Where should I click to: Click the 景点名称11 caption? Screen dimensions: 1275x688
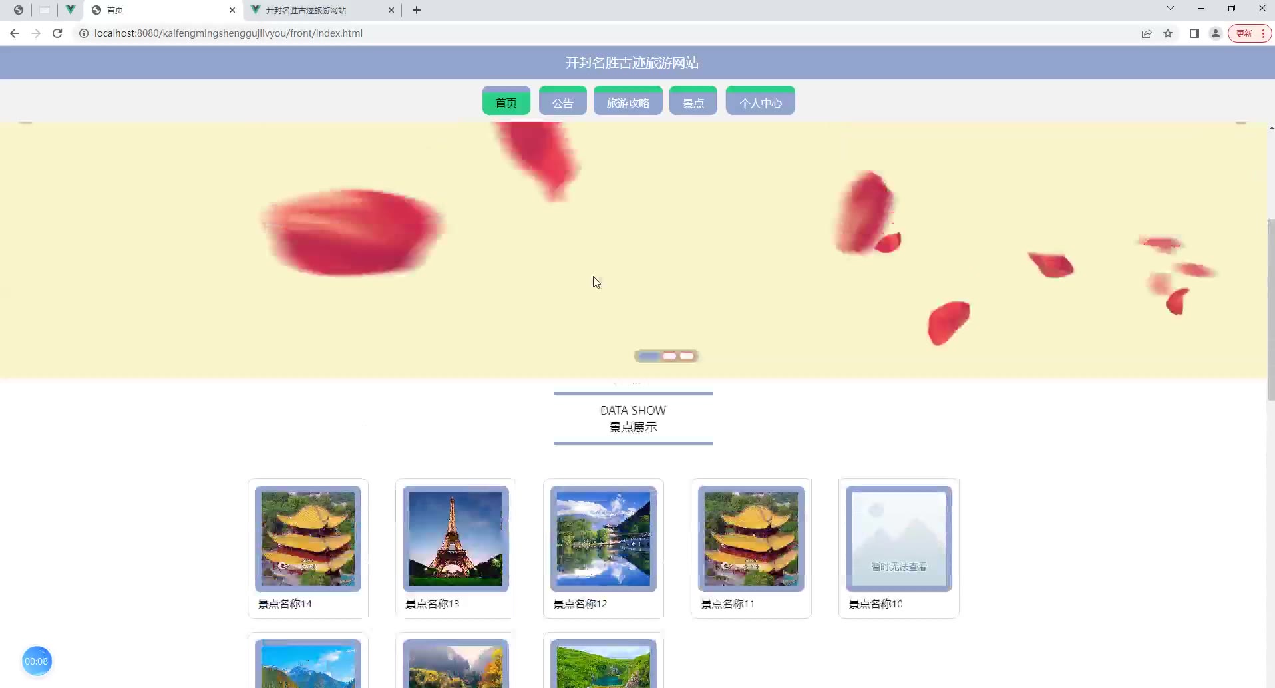pyautogui.click(x=728, y=604)
